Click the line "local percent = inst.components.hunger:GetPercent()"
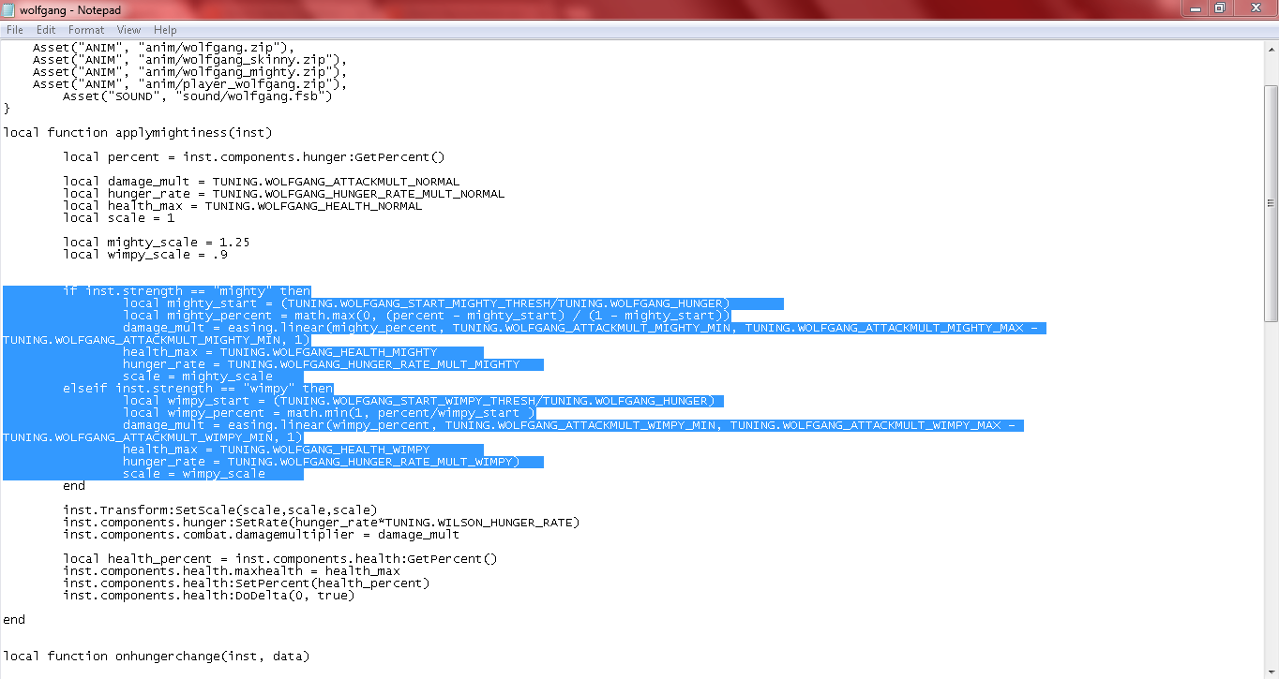Image resolution: width=1279 pixels, height=679 pixels. coord(254,156)
